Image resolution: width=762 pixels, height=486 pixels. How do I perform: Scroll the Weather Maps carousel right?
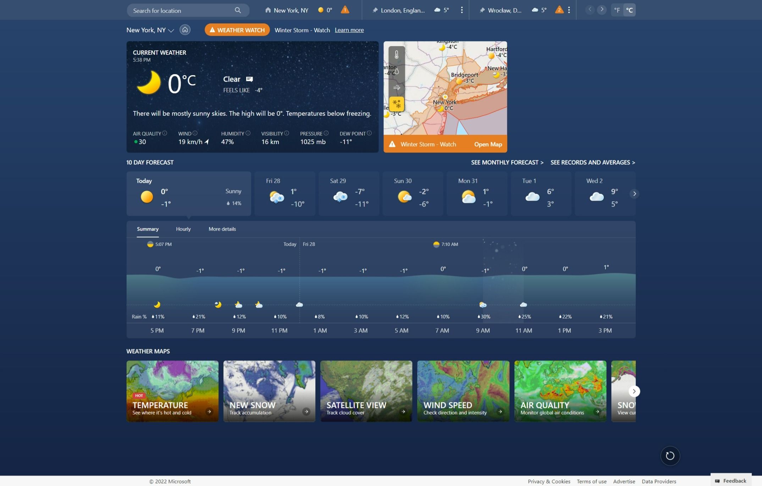(x=634, y=391)
